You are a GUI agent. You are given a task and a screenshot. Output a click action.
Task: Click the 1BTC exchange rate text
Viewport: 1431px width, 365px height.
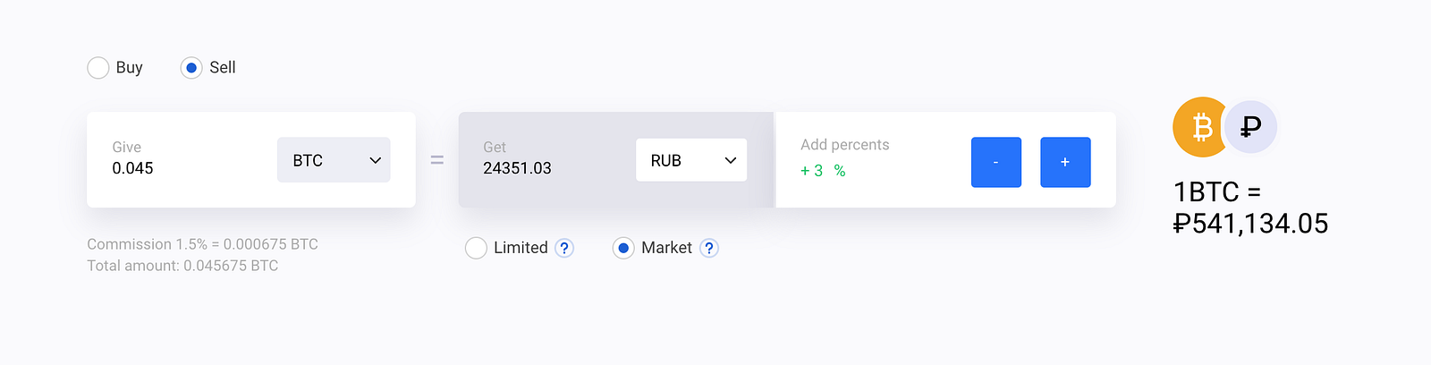tap(1249, 208)
